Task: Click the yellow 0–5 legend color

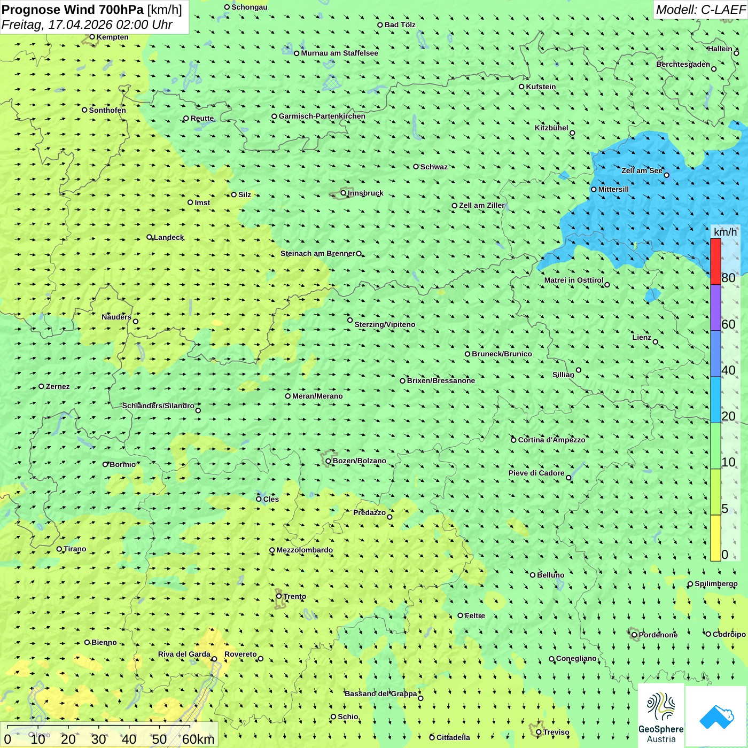Action: [715, 538]
